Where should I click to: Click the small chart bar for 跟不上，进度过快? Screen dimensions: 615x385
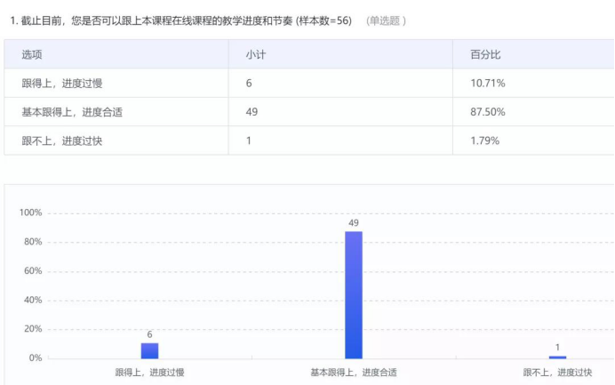click(557, 357)
